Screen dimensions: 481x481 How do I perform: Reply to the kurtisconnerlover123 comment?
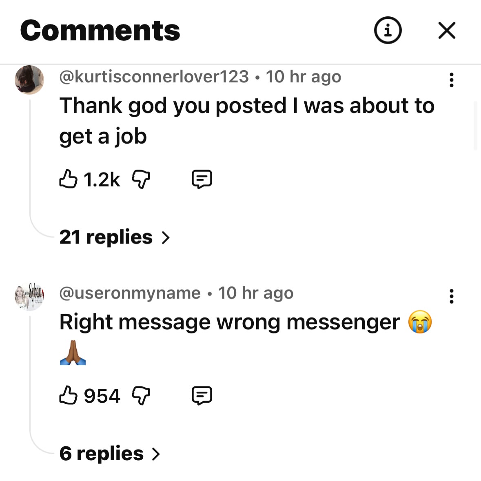click(x=202, y=179)
